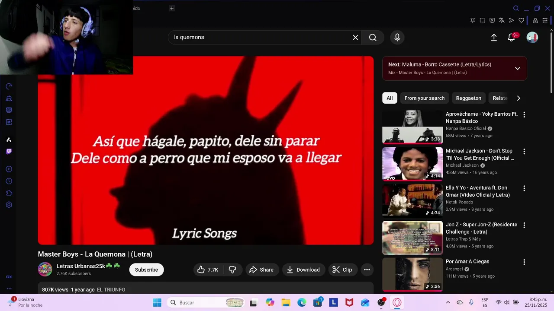The image size is (554, 311).
Task: Show hidden system tray icons chevron
Action: (x=448, y=302)
